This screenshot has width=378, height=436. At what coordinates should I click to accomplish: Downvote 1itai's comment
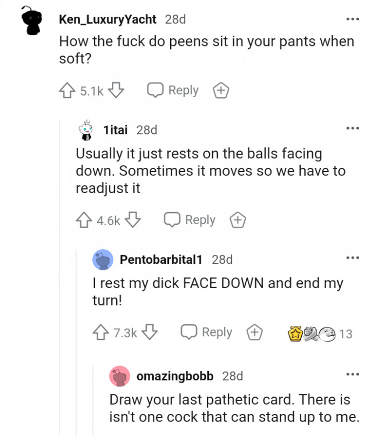point(133,220)
